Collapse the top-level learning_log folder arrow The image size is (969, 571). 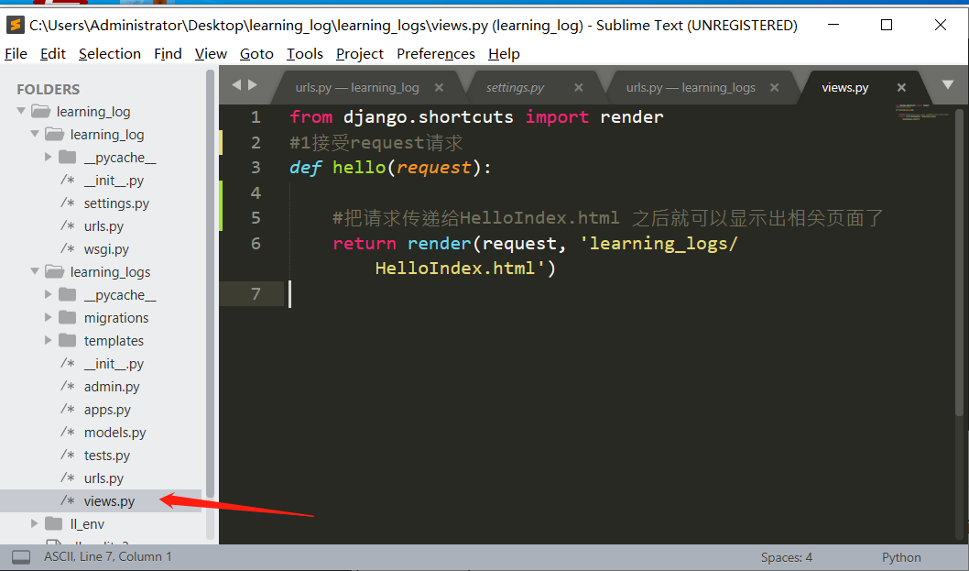[21, 111]
